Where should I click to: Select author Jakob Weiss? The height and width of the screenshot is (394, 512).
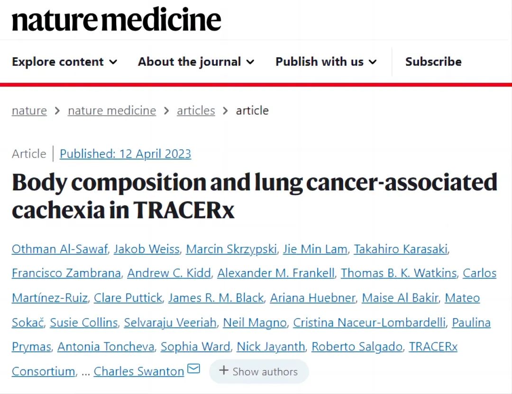(x=146, y=249)
